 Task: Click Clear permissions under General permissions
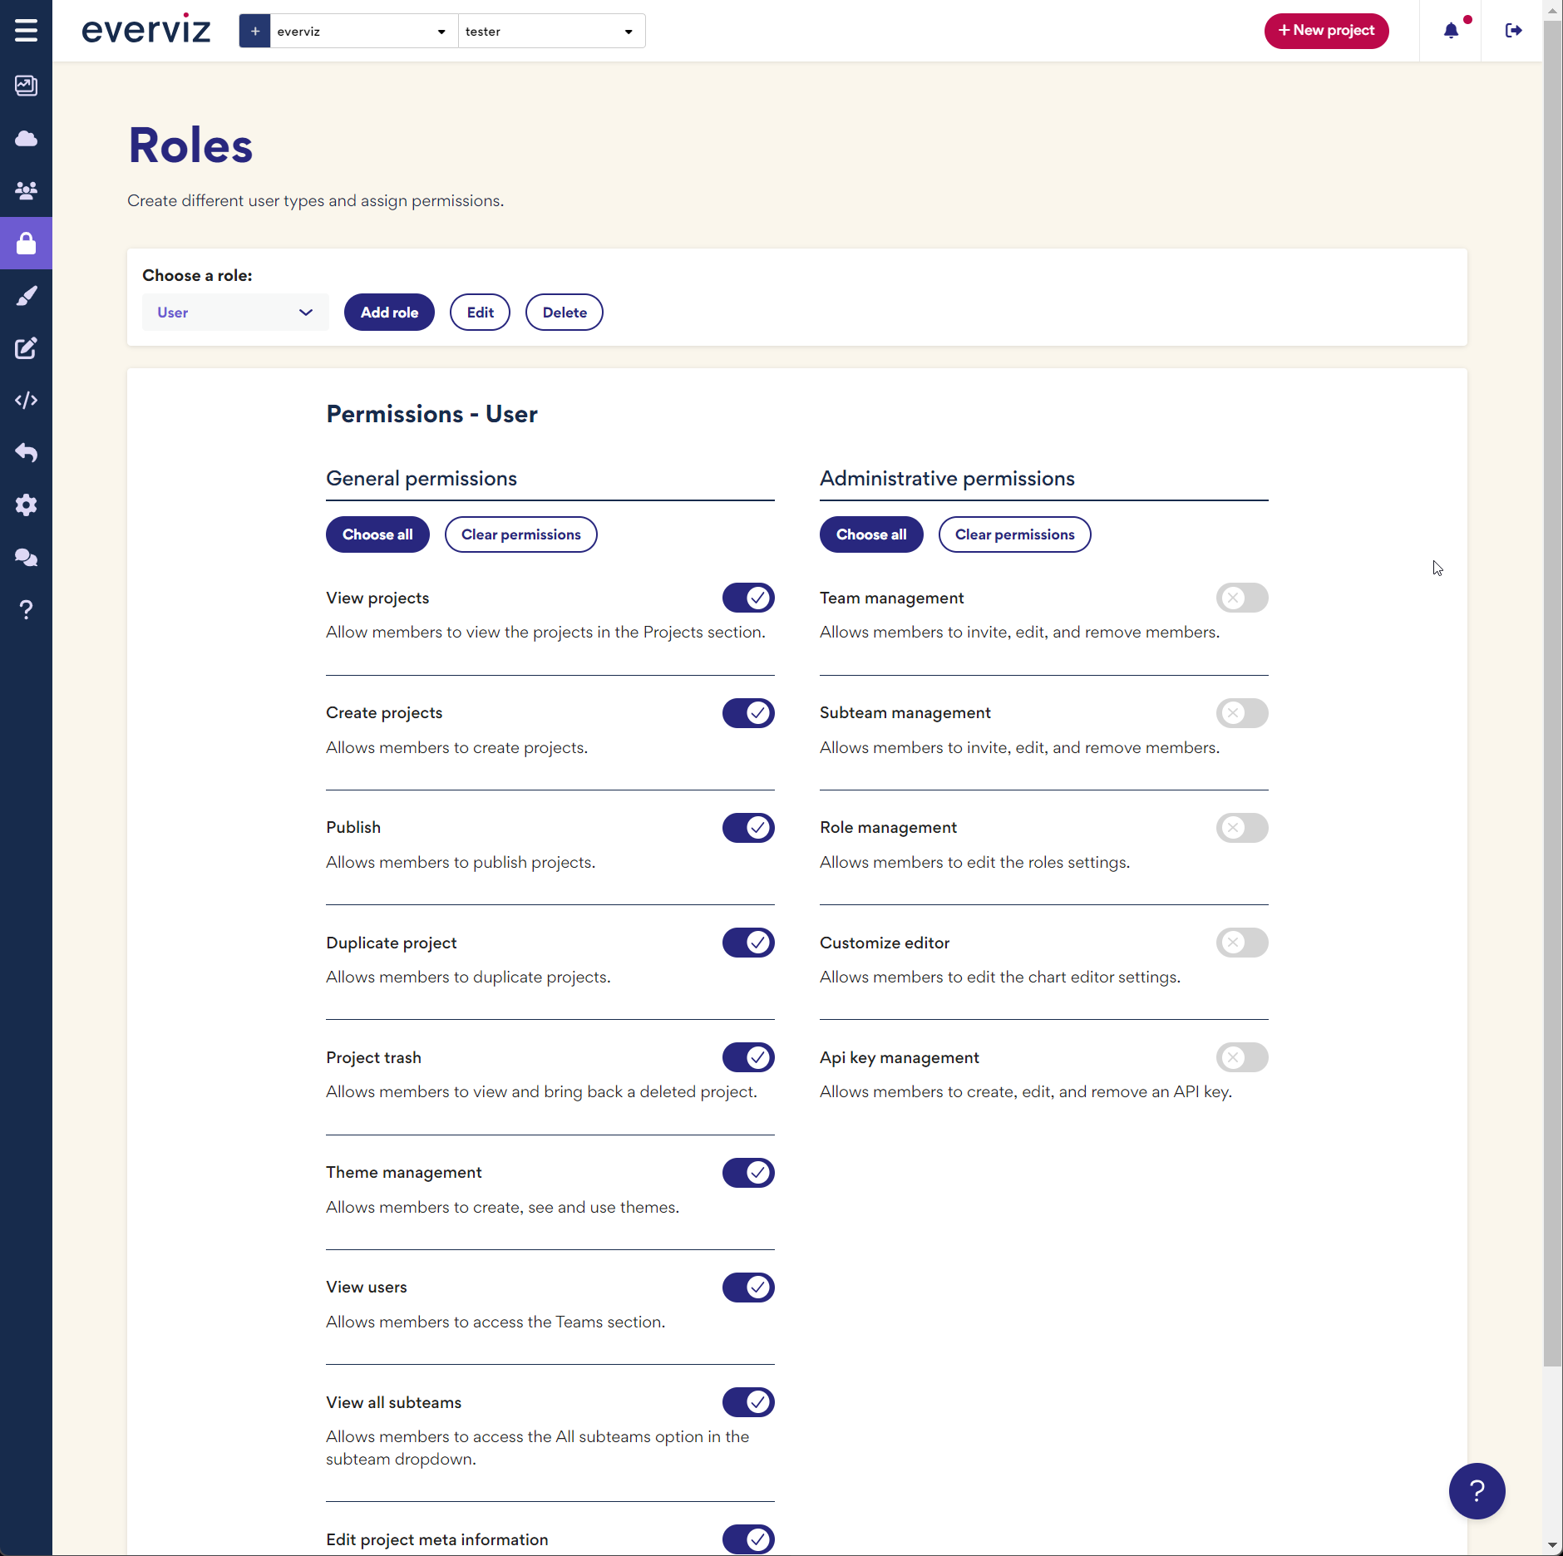point(520,534)
